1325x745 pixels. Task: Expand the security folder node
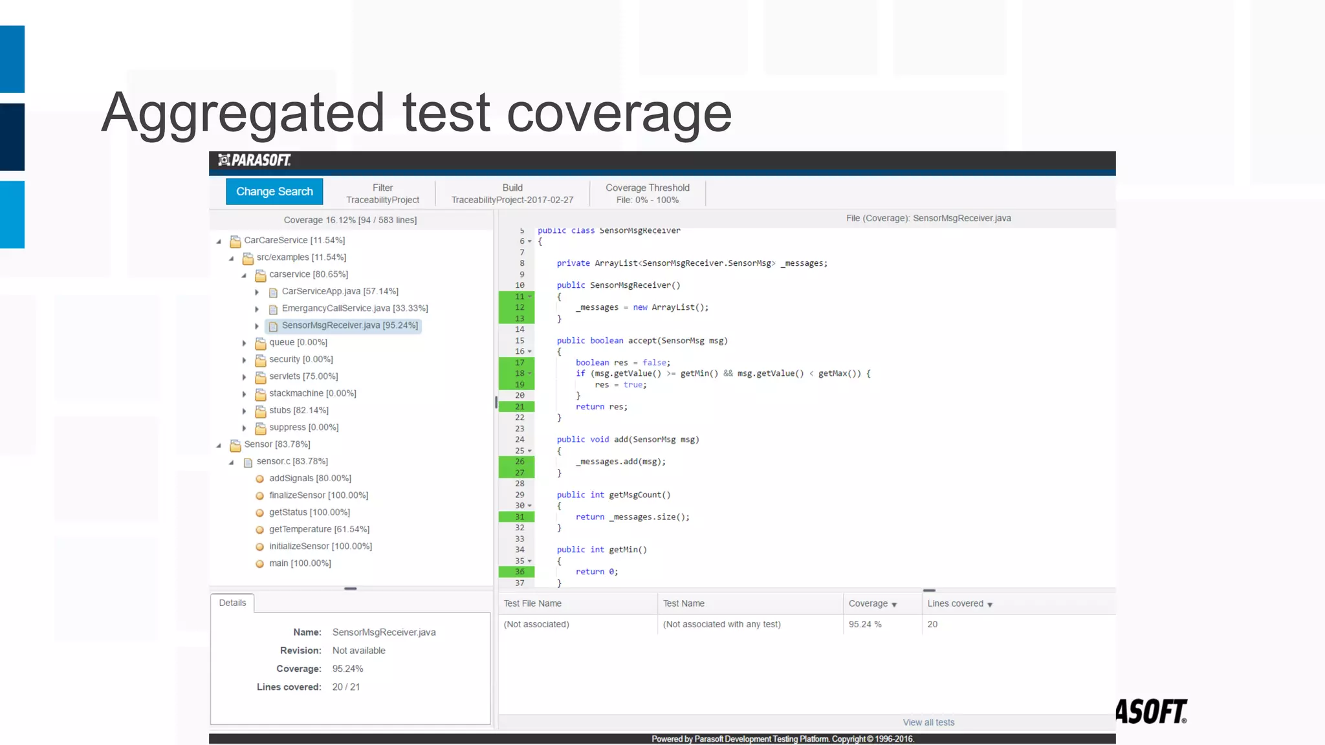pos(244,360)
